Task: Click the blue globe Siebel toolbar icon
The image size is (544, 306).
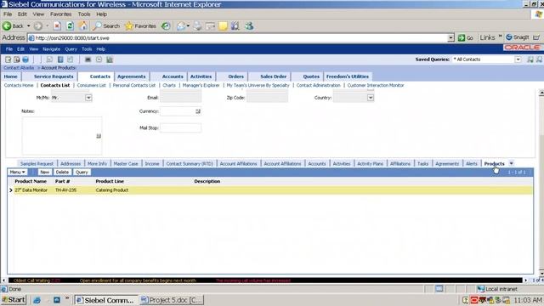Action: (x=25, y=59)
